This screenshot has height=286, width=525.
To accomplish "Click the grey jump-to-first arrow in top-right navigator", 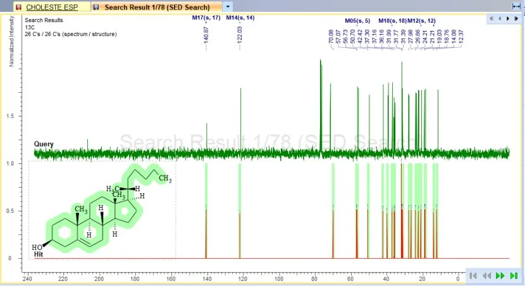I will (491, 19).
